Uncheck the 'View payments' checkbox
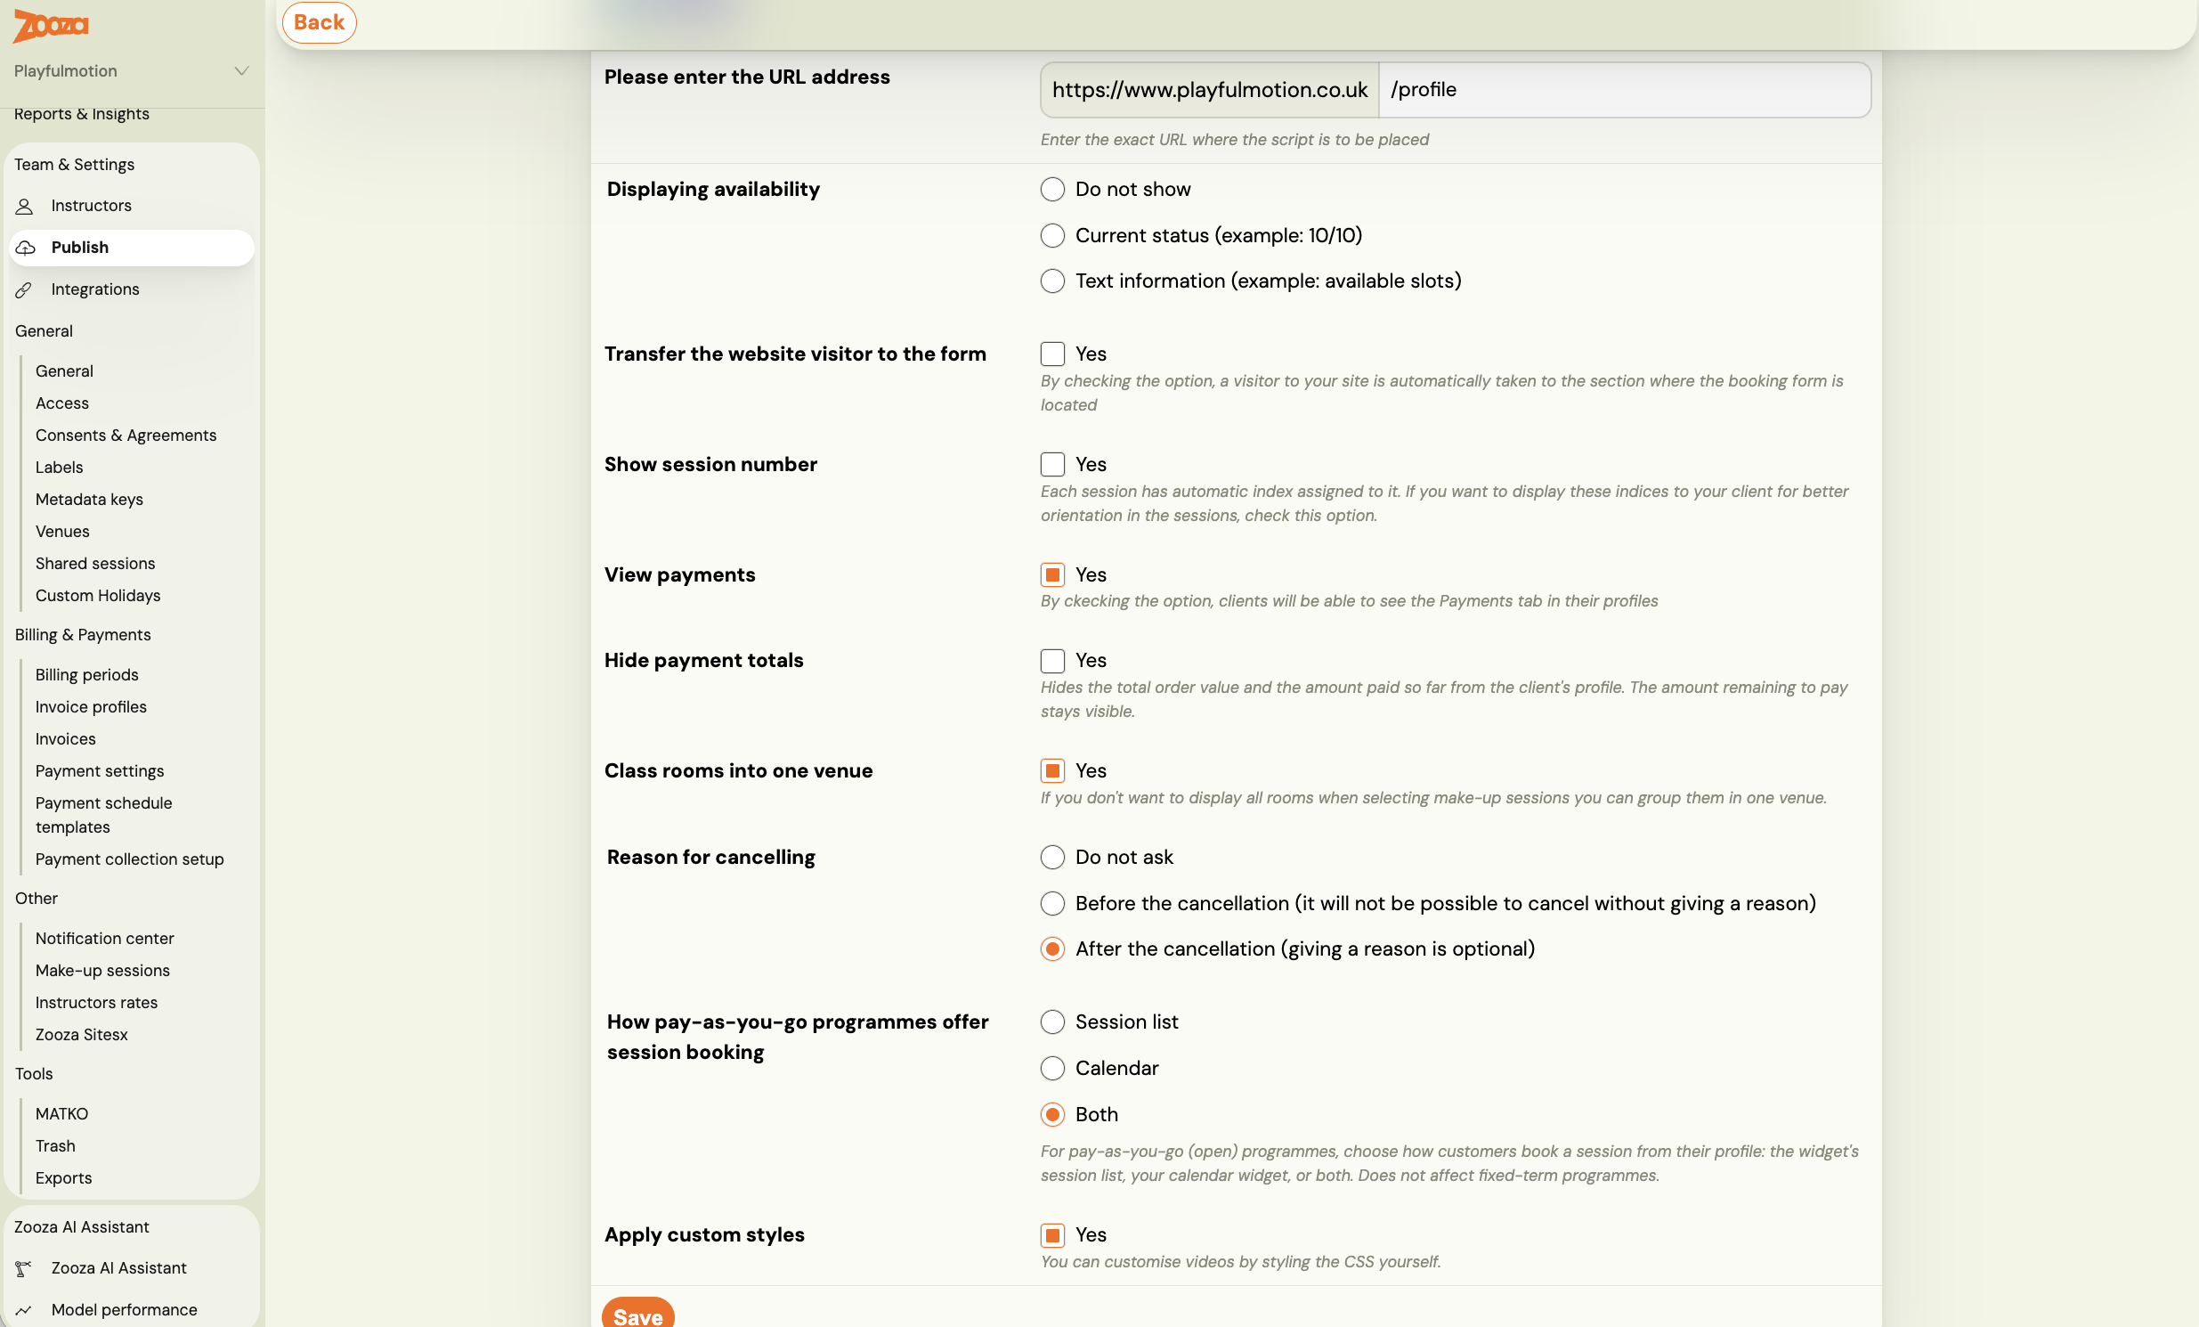The width and height of the screenshot is (2199, 1327). pyautogui.click(x=1053, y=575)
